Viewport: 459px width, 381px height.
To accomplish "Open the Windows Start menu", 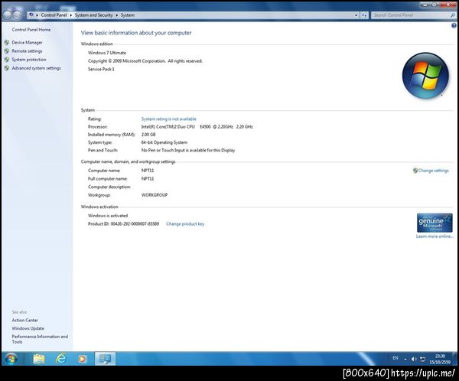I will pos(11,359).
